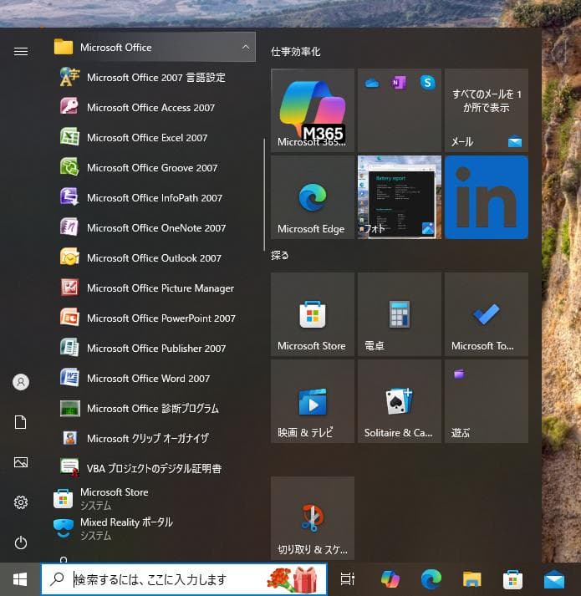Open the 電卓 calculator tile
Screen dimensions: 581x596
tap(400, 314)
